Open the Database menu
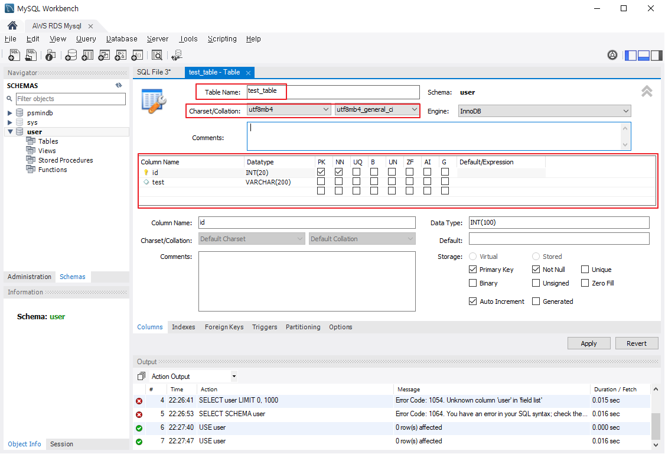The width and height of the screenshot is (665, 454). point(122,38)
